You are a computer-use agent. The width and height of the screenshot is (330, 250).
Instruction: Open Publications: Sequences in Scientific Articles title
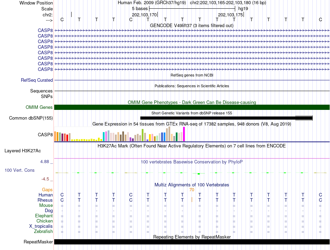point(192,86)
